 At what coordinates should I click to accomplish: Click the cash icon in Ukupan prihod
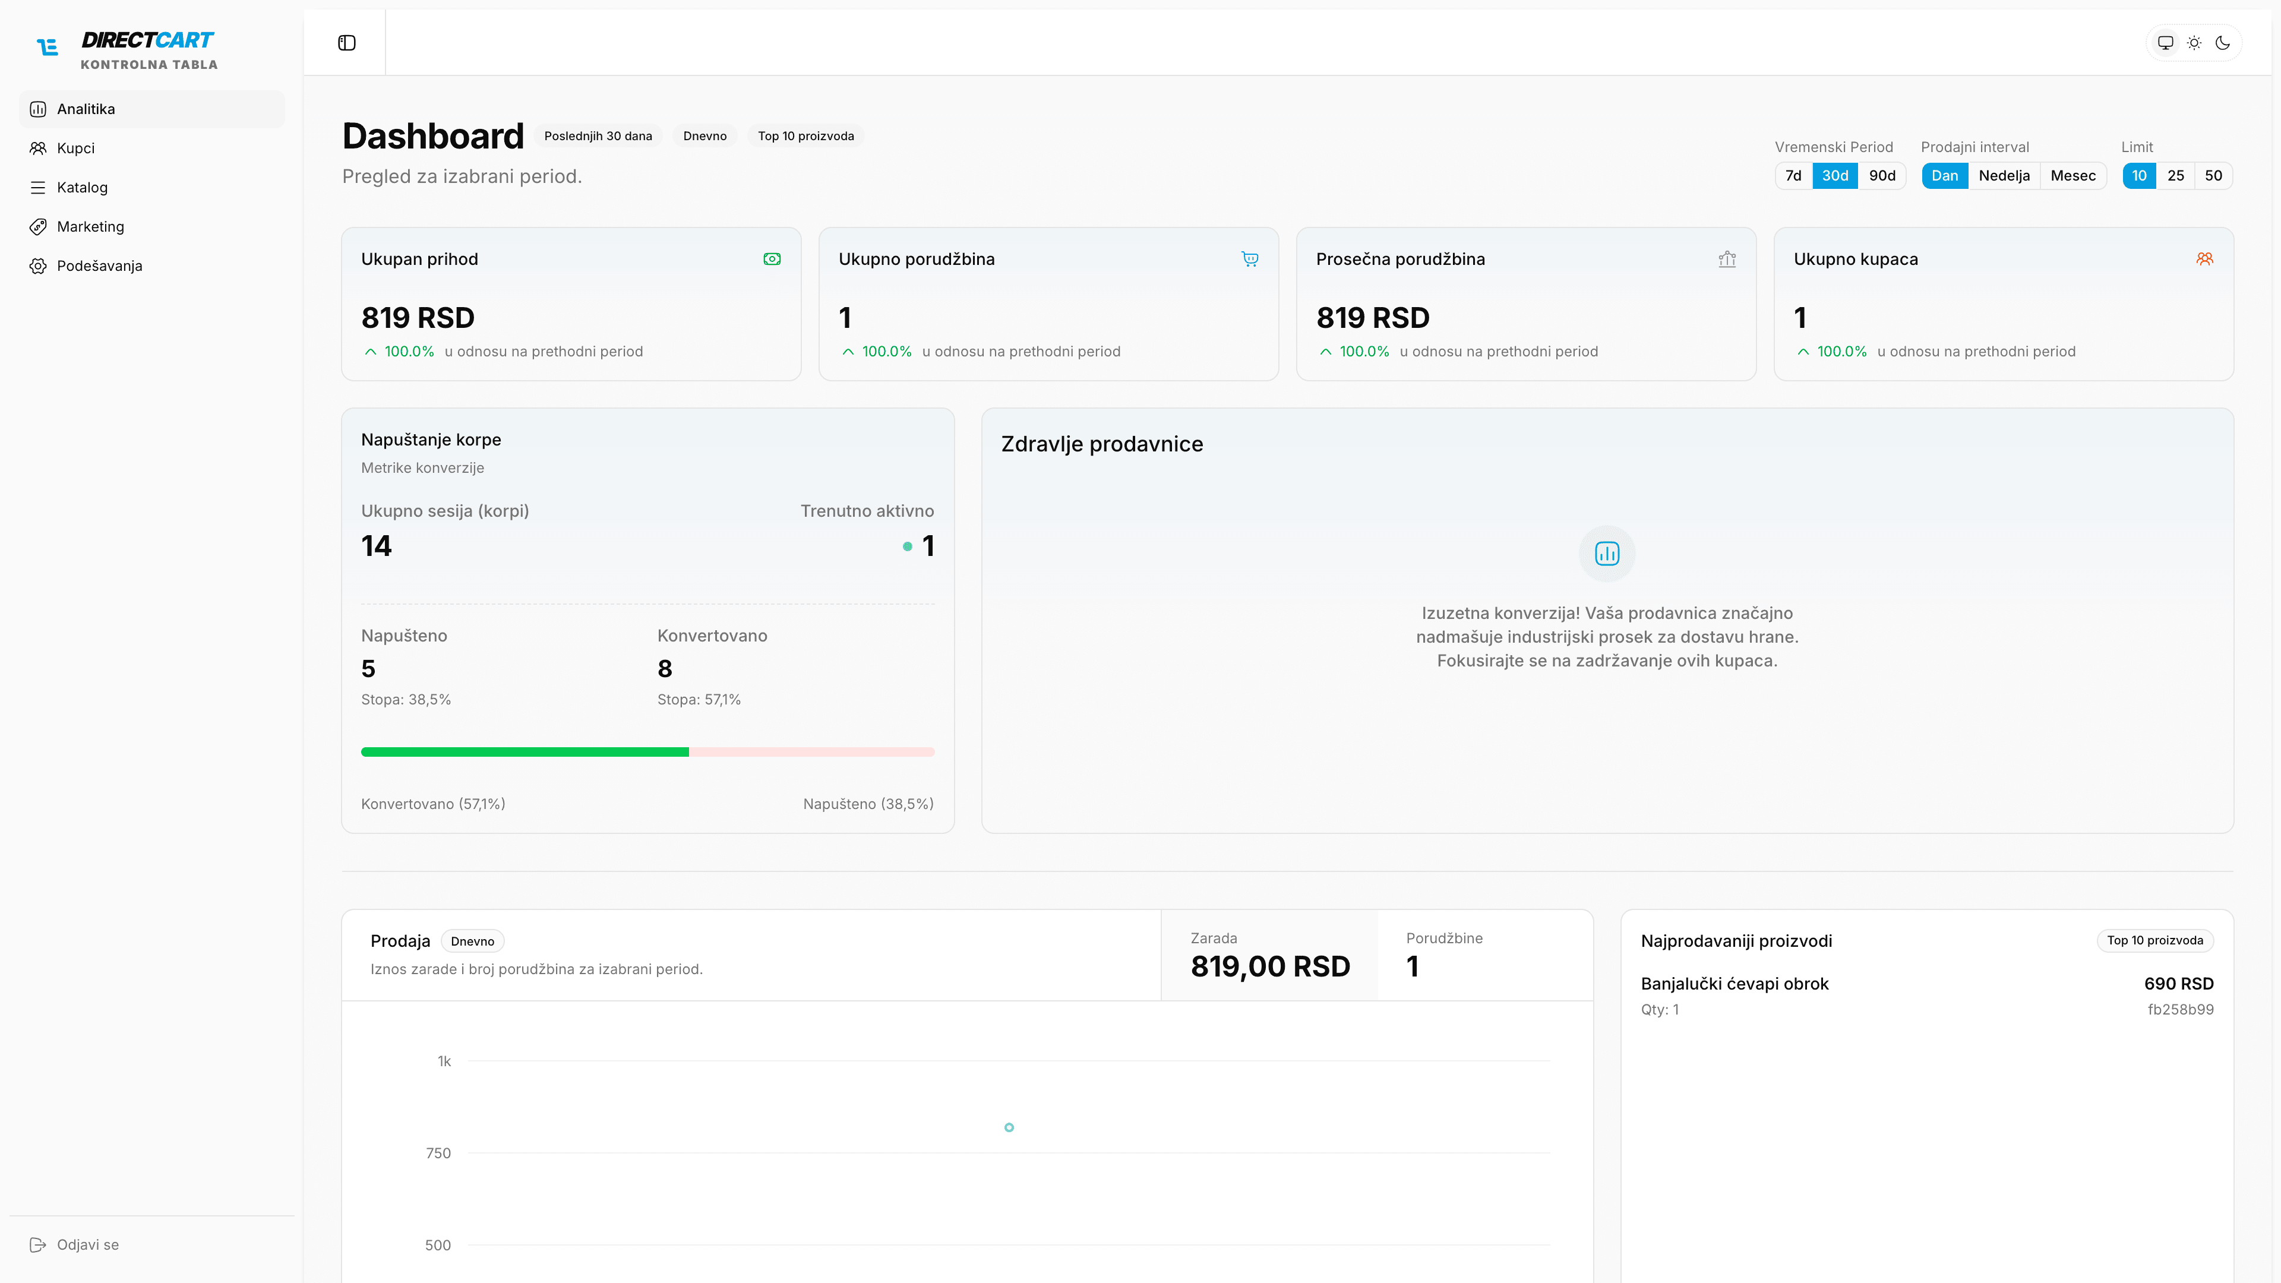[x=772, y=260]
